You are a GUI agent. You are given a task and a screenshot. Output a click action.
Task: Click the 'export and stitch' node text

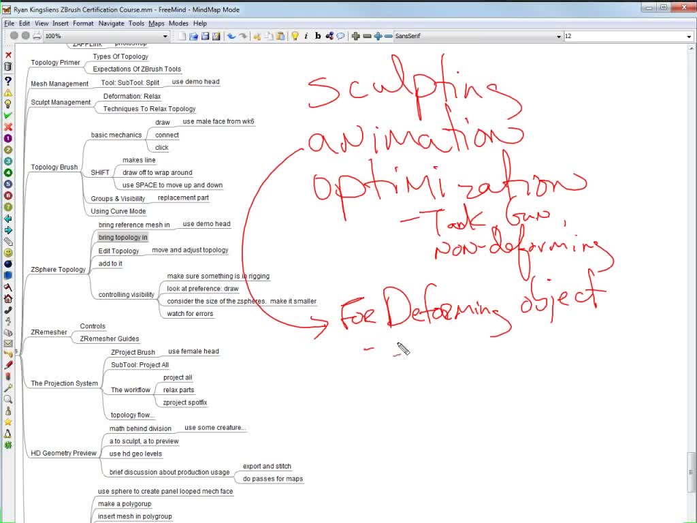coord(267,466)
